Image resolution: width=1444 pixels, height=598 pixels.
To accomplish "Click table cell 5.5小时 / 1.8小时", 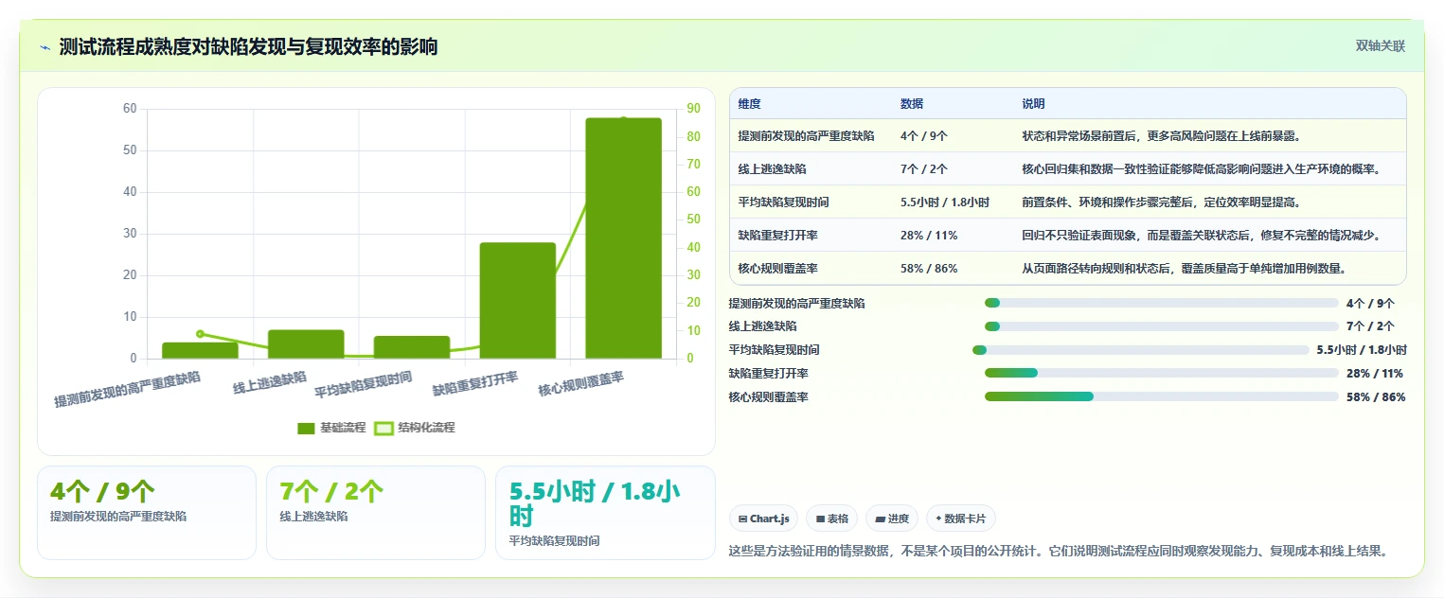I will tap(945, 202).
